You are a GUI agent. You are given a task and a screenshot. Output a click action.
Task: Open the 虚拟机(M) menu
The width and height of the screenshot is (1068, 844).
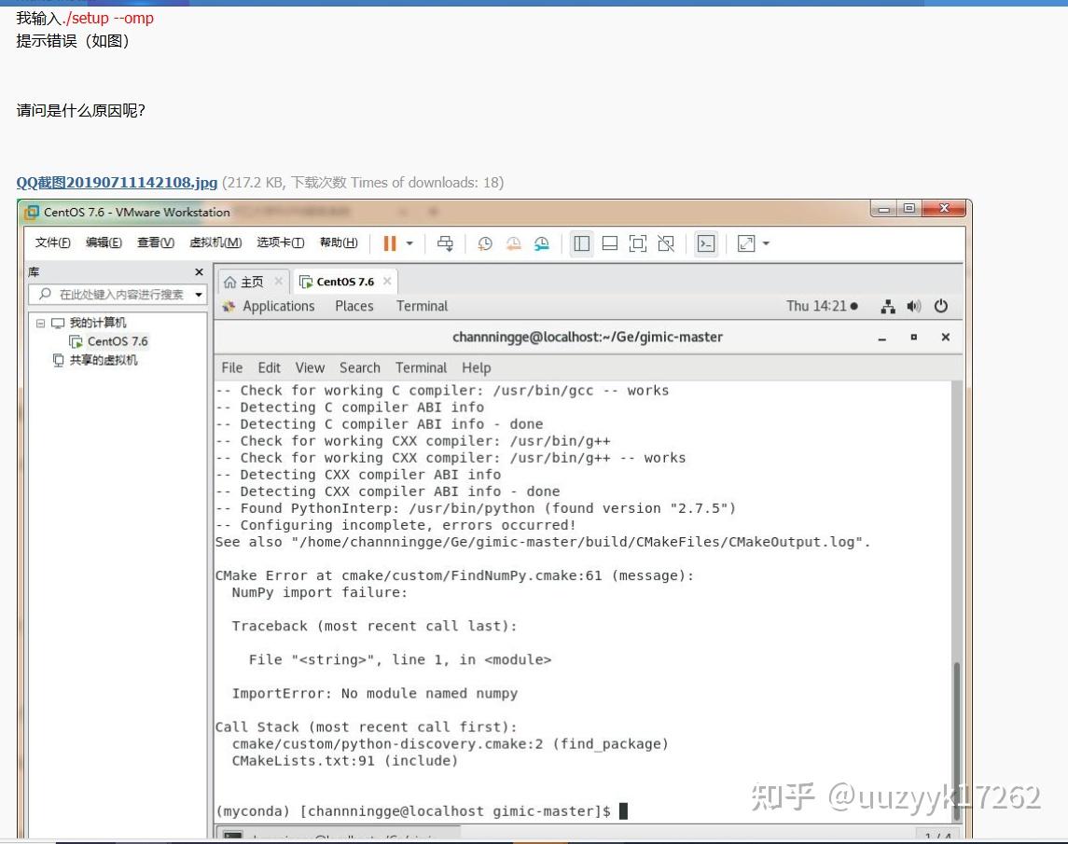(x=215, y=242)
